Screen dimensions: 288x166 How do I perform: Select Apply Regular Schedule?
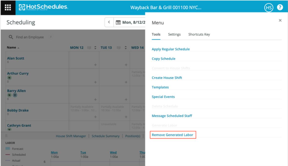coord(171,49)
